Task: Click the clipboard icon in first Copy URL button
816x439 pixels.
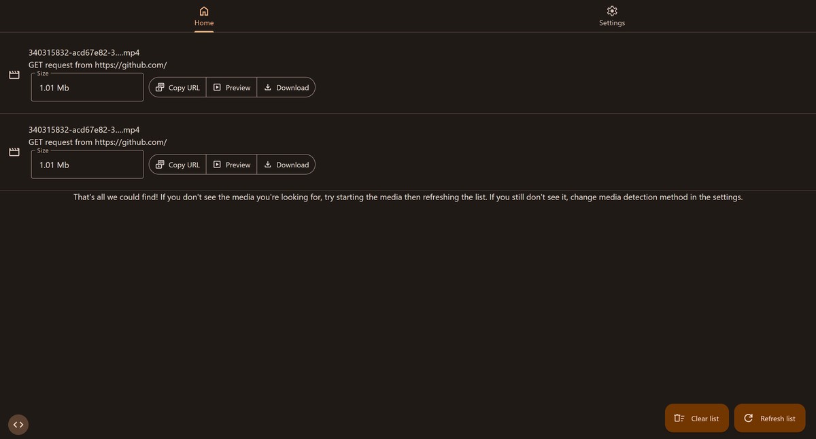Action: pos(159,87)
